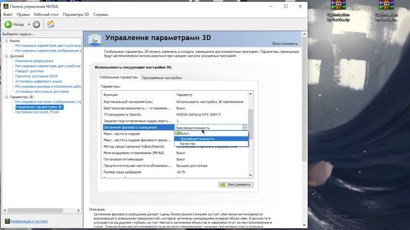Viewport: 410px width, 230px height.
Task: Select the Вертикальный синхроимпульс row
Action: point(174,102)
